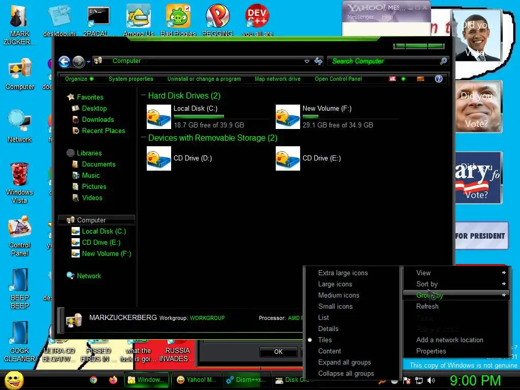Screen dimensions: 520x390
Task: Click the Change your view icon
Action: 393,79
